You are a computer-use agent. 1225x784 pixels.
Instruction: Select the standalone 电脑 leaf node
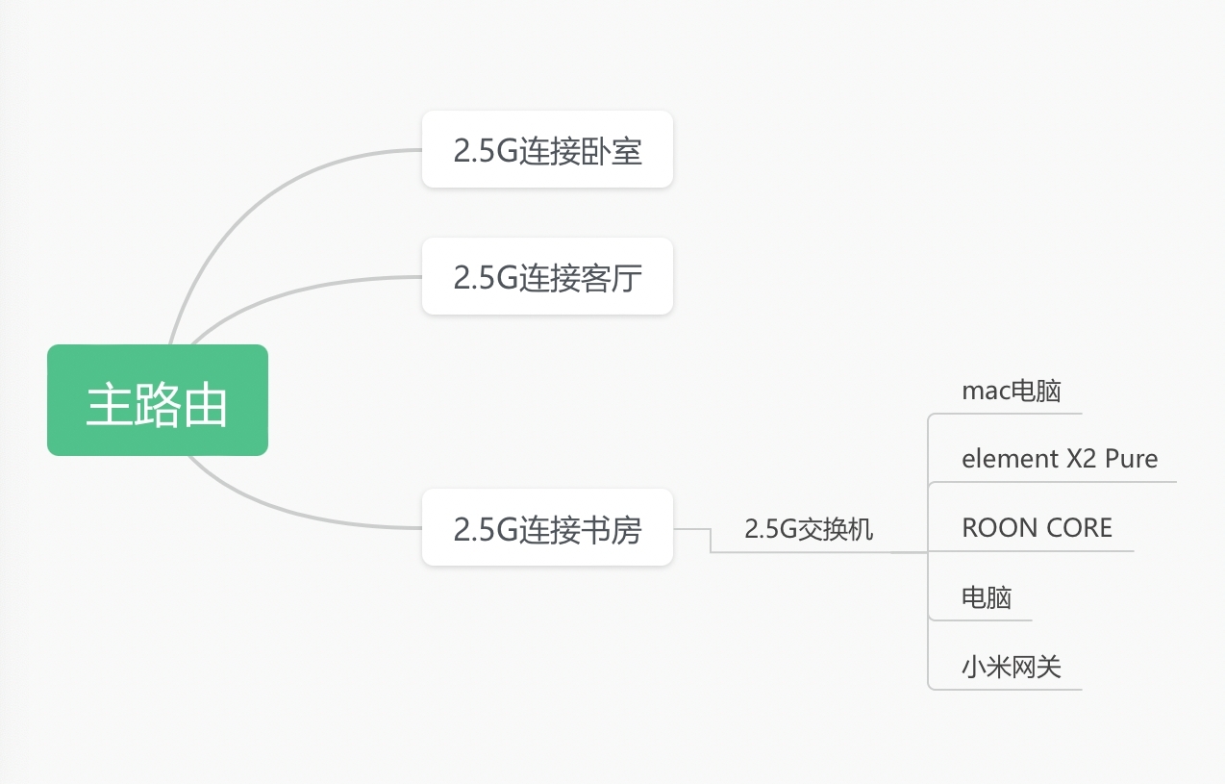click(987, 597)
